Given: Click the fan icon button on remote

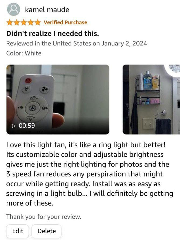Looking at the screenshot, I should (x=45, y=89).
